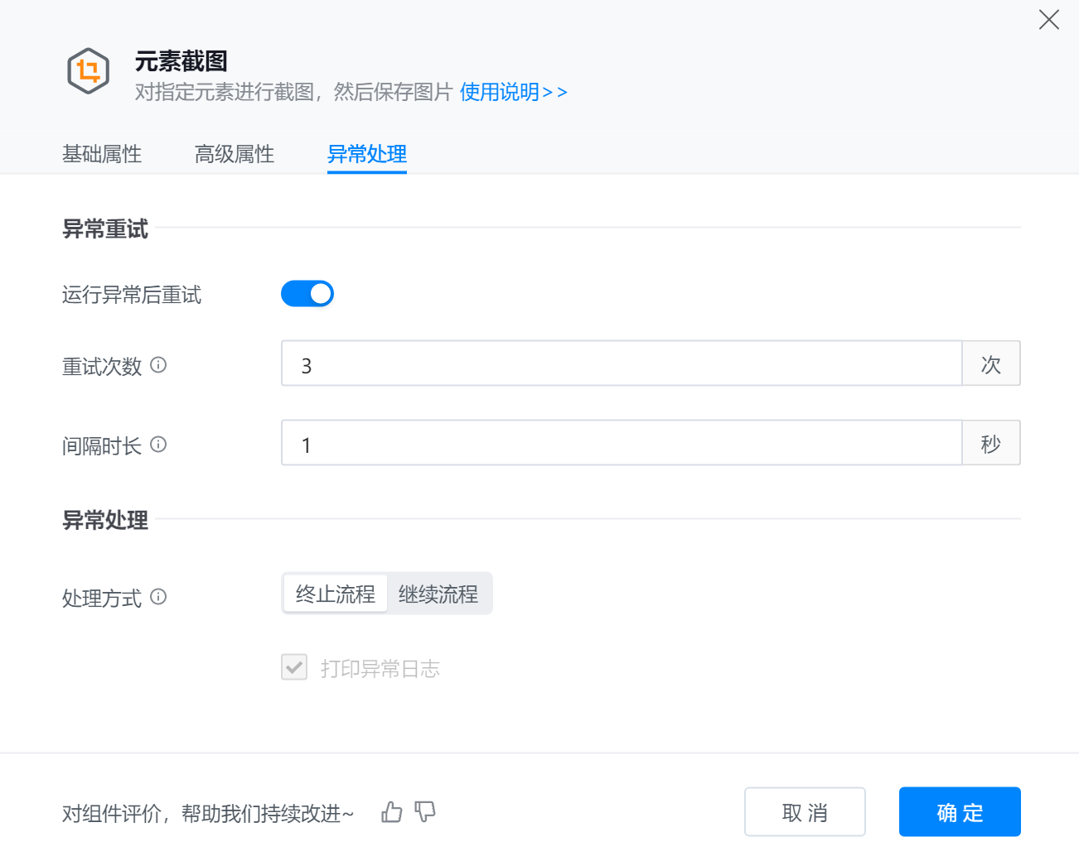This screenshot has height=861, width=1079.
Task: Select the 终止流程 option
Action: [336, 594]
